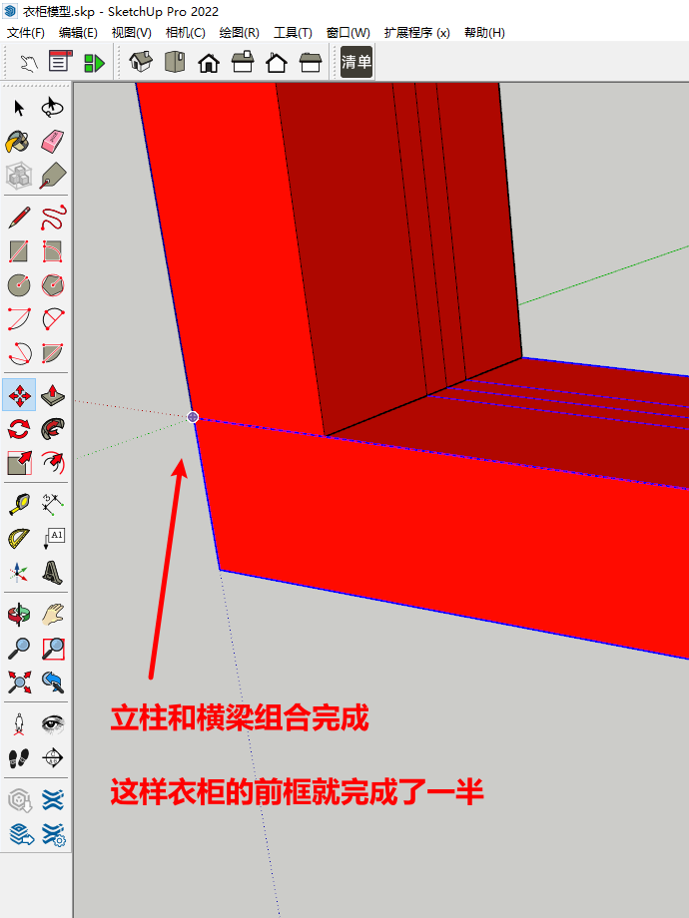This screenshot has width=689, height=918.
Task: Select the 3 Point Arc tool
Action: (19, 353)
